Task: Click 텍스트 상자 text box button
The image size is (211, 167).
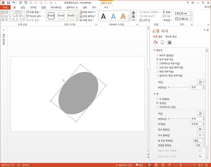Action: tap(35, 16)
